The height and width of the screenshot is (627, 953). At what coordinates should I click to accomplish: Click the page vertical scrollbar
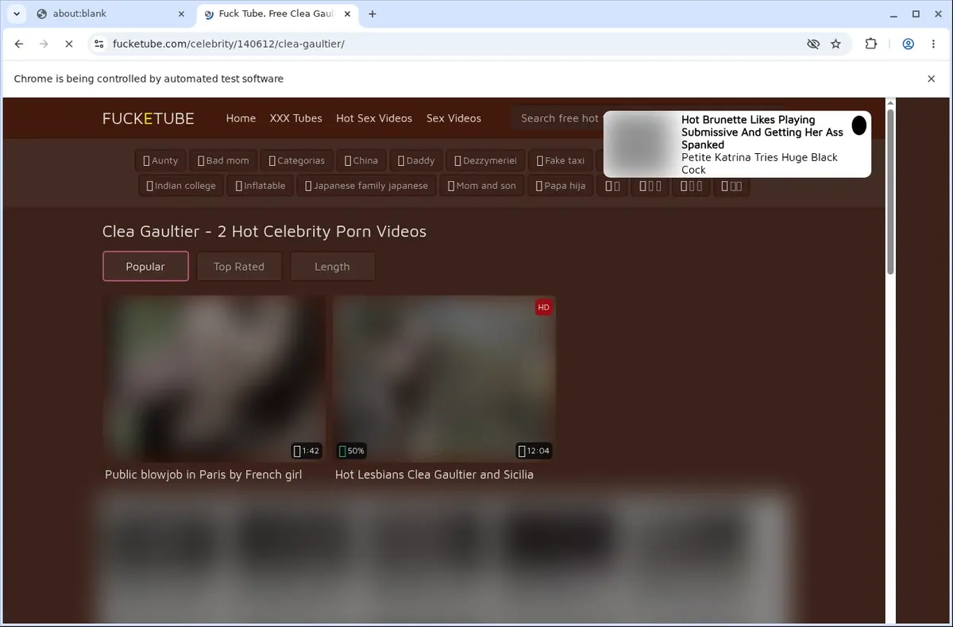890,190
